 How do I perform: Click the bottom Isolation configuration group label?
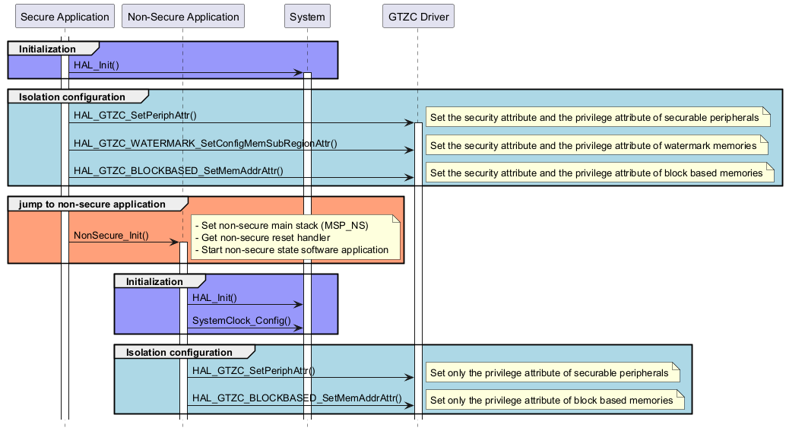[x=179, y=352]
